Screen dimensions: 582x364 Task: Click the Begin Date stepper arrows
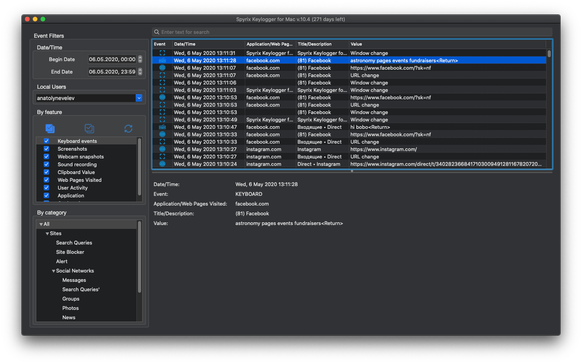click(140, 59)
